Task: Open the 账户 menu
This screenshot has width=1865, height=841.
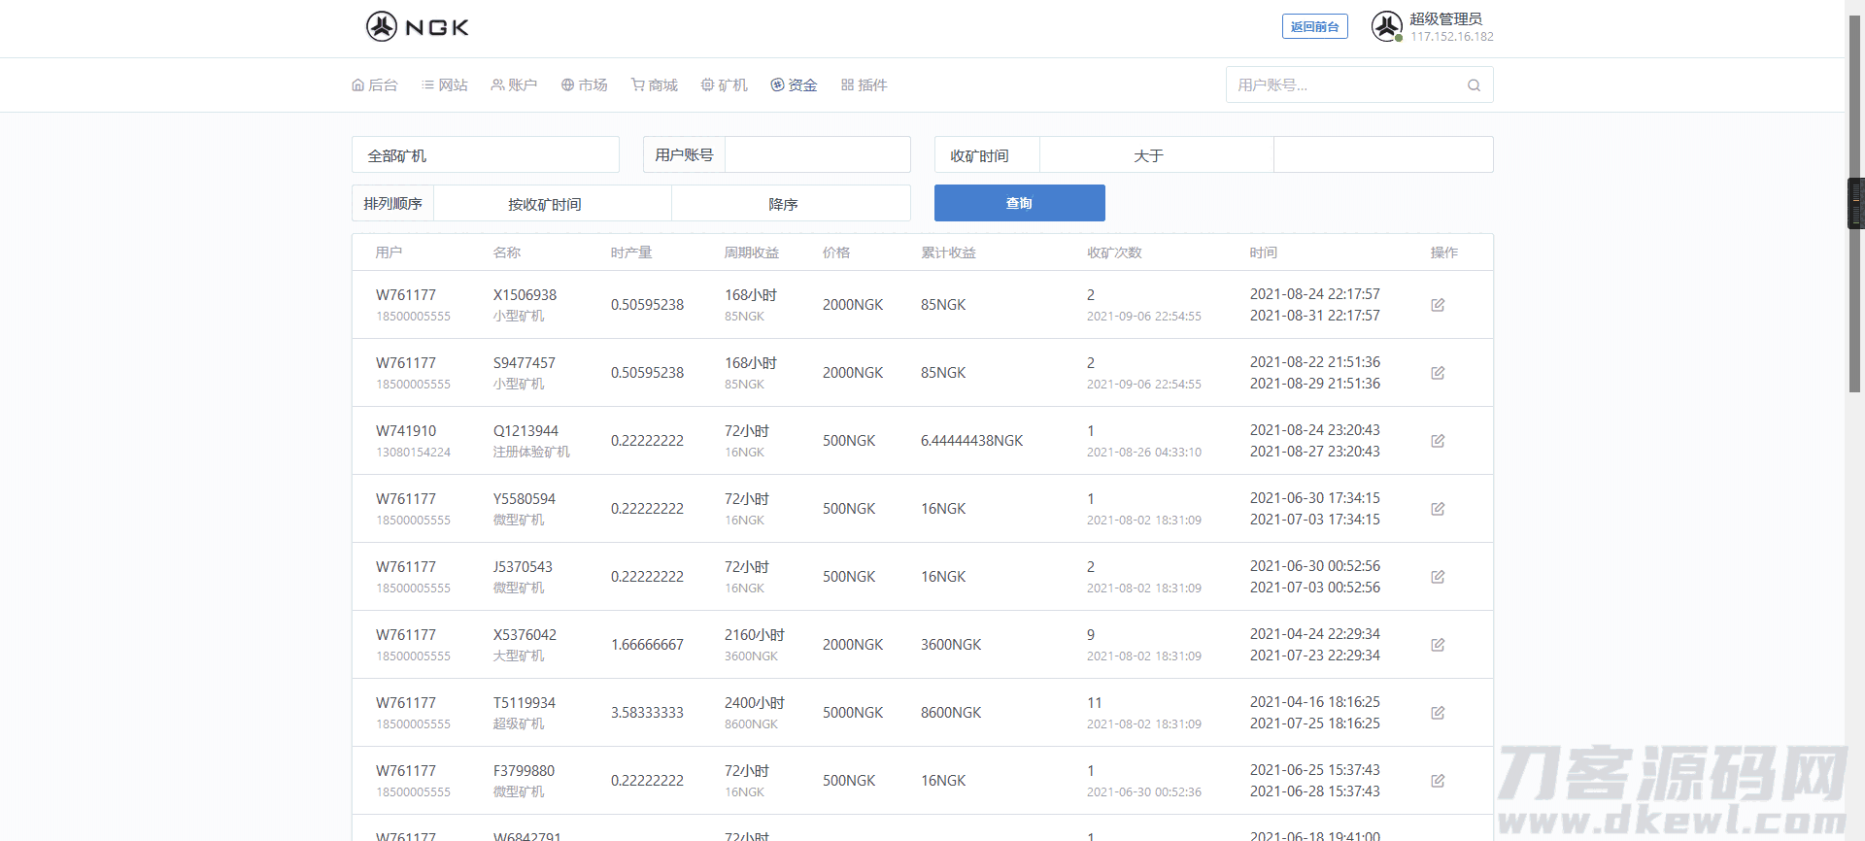Action: [514, 85]
